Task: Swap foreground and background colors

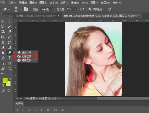Action: 10,78
